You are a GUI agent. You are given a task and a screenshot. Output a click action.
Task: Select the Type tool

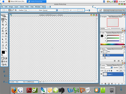[6, 39]
